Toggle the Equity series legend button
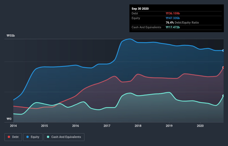The width and height of the screenshot is (228, 146). 33,137
